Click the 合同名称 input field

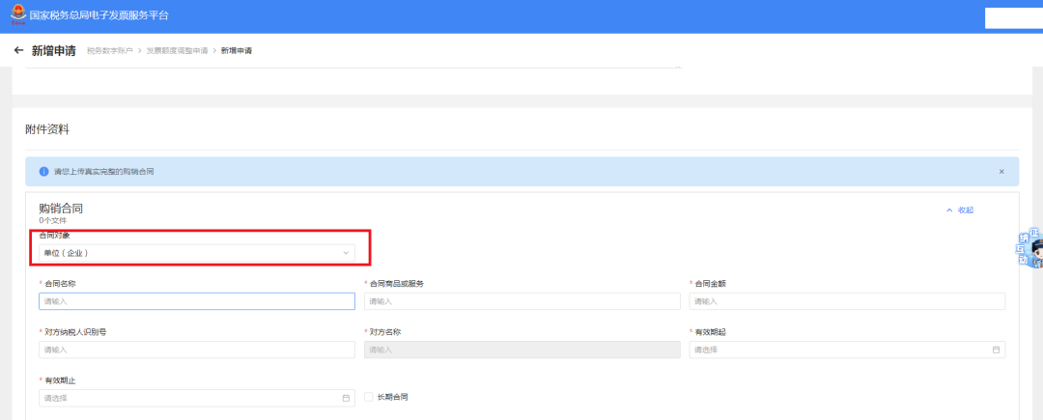pos(197,301)
